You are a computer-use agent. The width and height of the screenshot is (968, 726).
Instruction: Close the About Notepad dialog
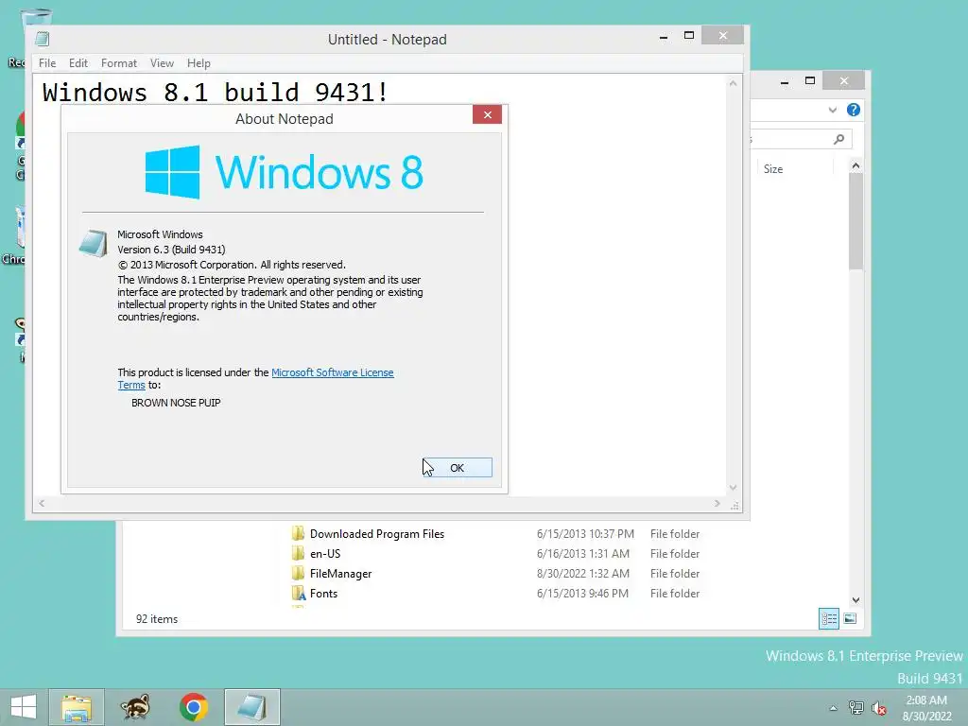[487, 114]
